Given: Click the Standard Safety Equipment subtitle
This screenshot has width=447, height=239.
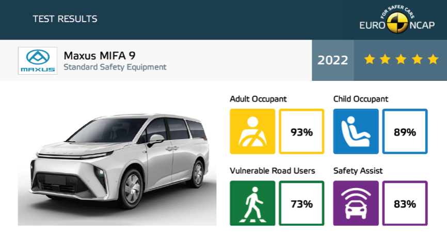Looking at the screenshot, I should (115, 67).
